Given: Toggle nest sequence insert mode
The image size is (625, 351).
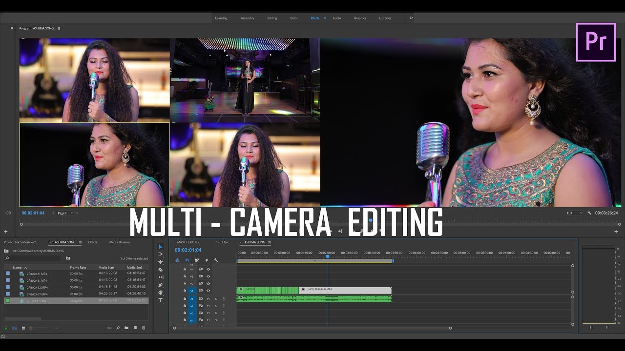Looking at the screenshot, I should pyautogui.click(x=177, y=260).
